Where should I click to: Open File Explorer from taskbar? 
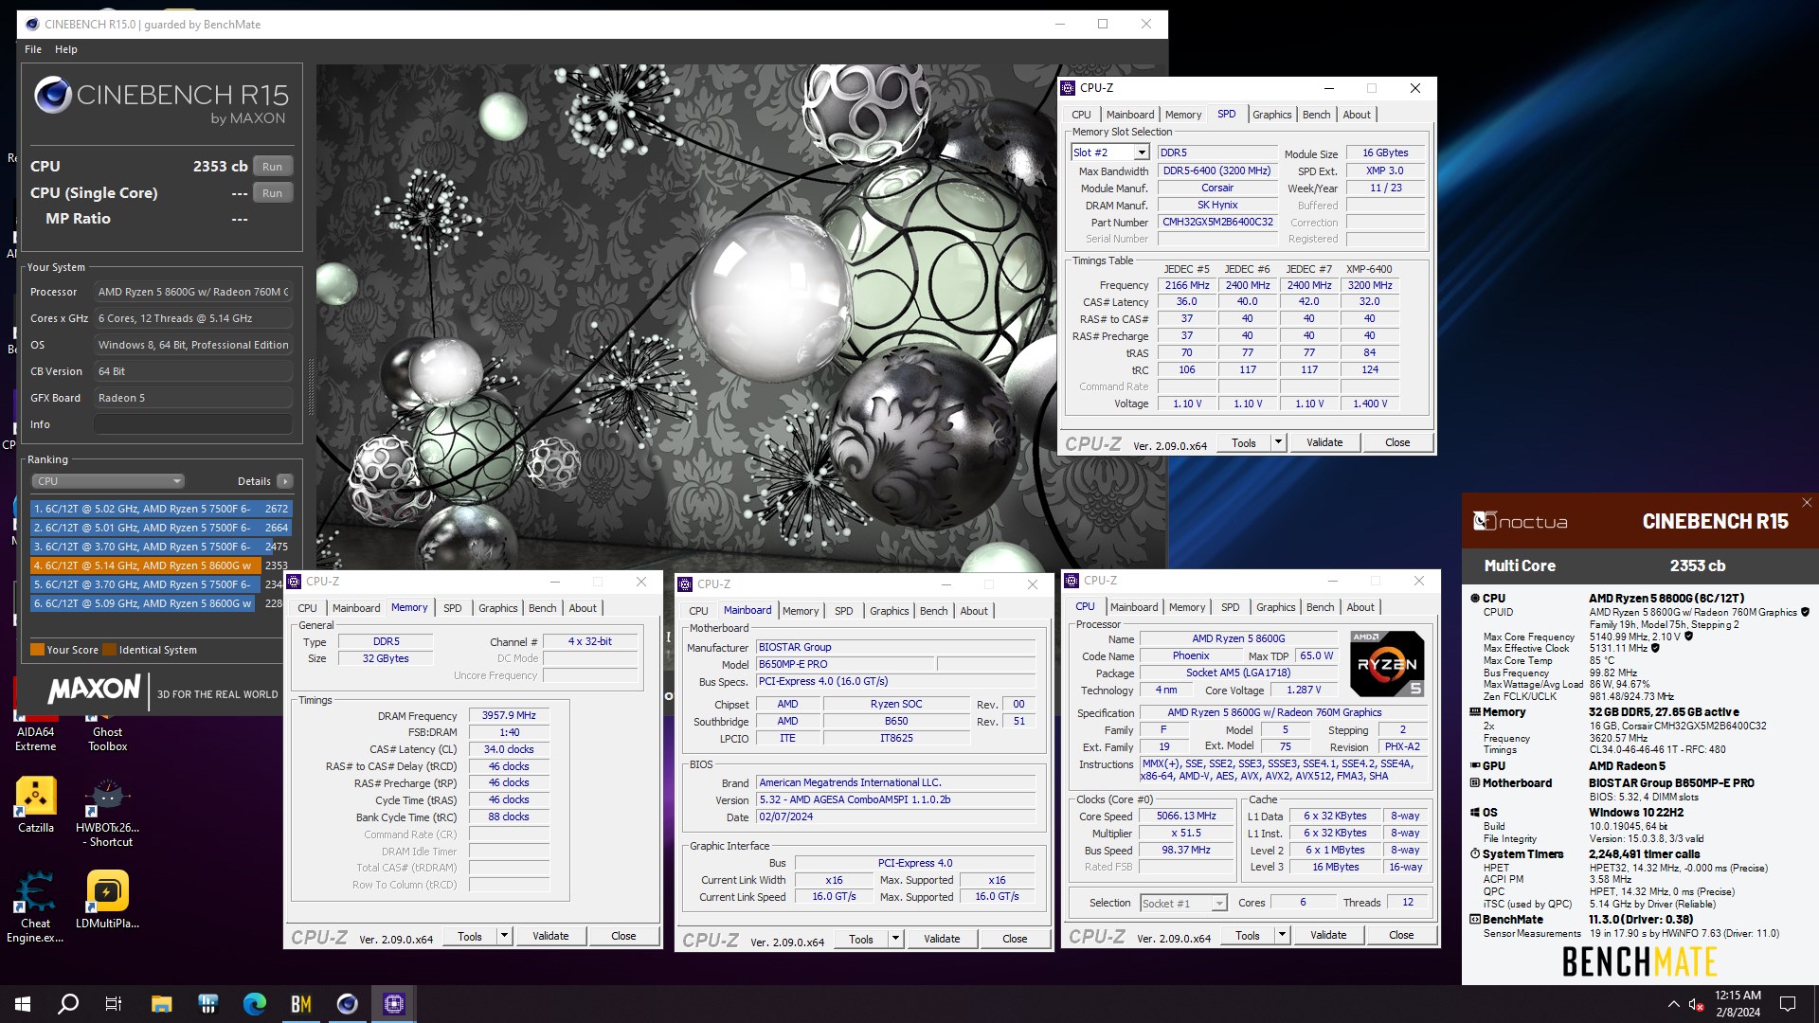[161, 1003]
